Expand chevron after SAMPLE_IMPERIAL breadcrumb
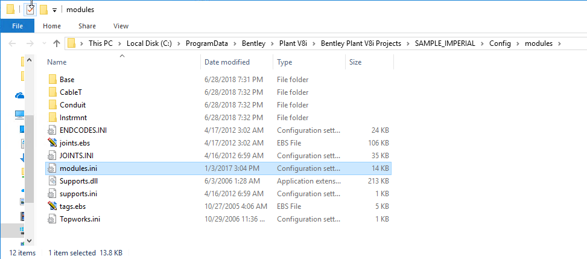The width and height of the screenshot is (587, 259). click(483, 44)
